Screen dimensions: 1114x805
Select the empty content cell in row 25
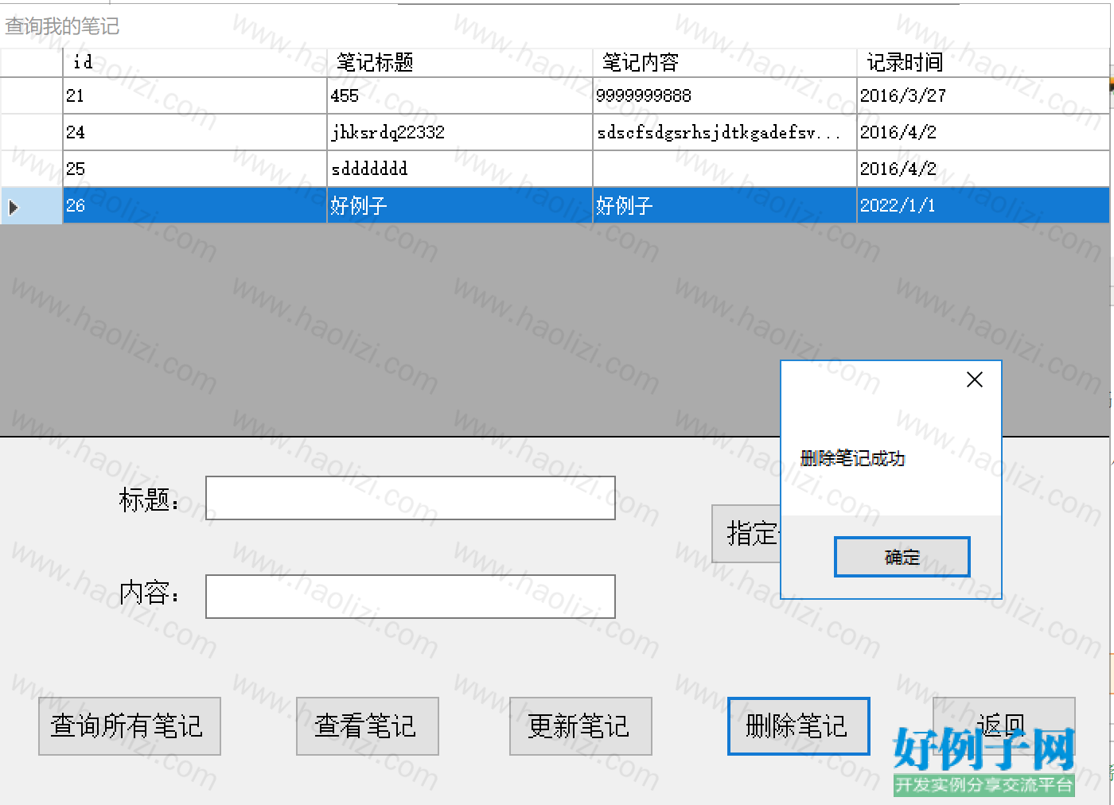[x=725, y=169]
